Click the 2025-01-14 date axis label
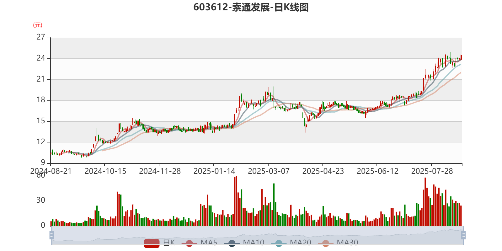Screen dimensions: 502x251 click(214, 171)
